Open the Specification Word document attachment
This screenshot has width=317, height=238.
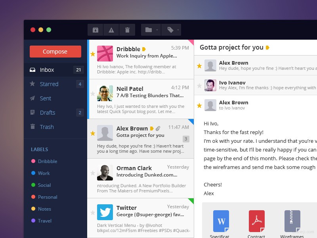click(x=221, y=221)
